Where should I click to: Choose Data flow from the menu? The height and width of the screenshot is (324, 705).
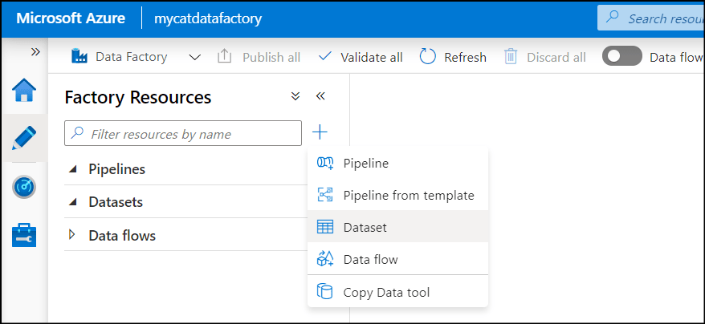[397, 259]
